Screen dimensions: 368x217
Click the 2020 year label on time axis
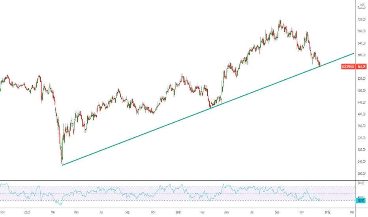tap(27, 212)
